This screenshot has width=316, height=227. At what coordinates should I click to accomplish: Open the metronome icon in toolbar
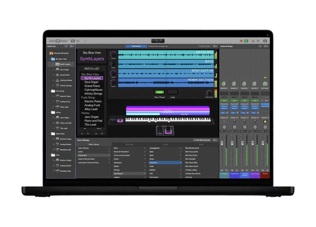point(253,41)
